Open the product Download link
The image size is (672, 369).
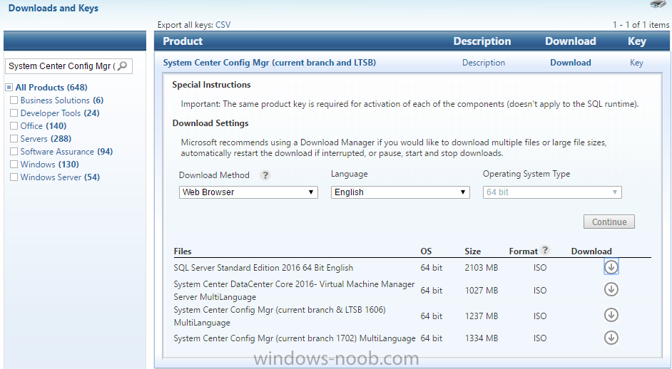click(571, 63)
